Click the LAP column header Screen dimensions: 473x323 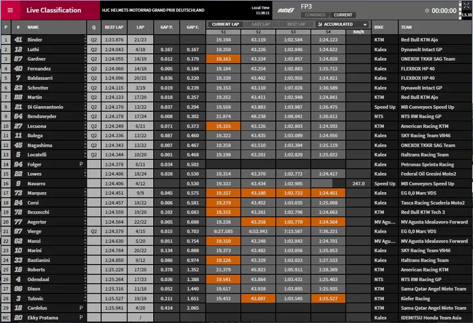(x=141, y=27)
